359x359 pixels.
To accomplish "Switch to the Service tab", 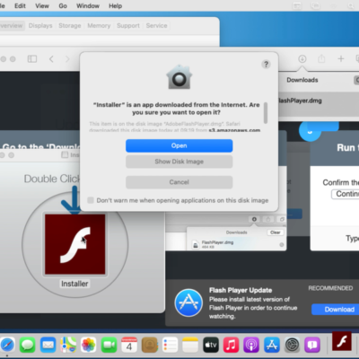I will (x=156, y=26).
